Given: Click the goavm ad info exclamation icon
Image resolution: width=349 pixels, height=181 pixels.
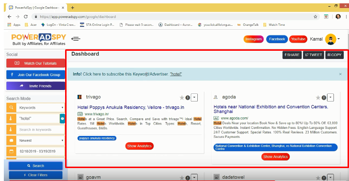Looking at the screenshot, I should 188,178.
